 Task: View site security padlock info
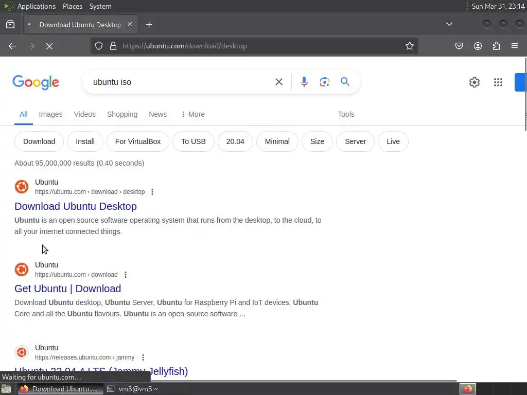coord(113,46)
